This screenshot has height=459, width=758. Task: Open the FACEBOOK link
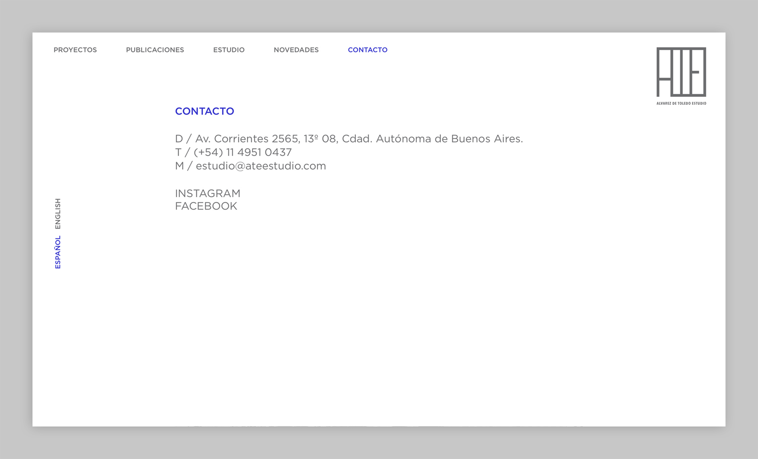click(206, 206)
